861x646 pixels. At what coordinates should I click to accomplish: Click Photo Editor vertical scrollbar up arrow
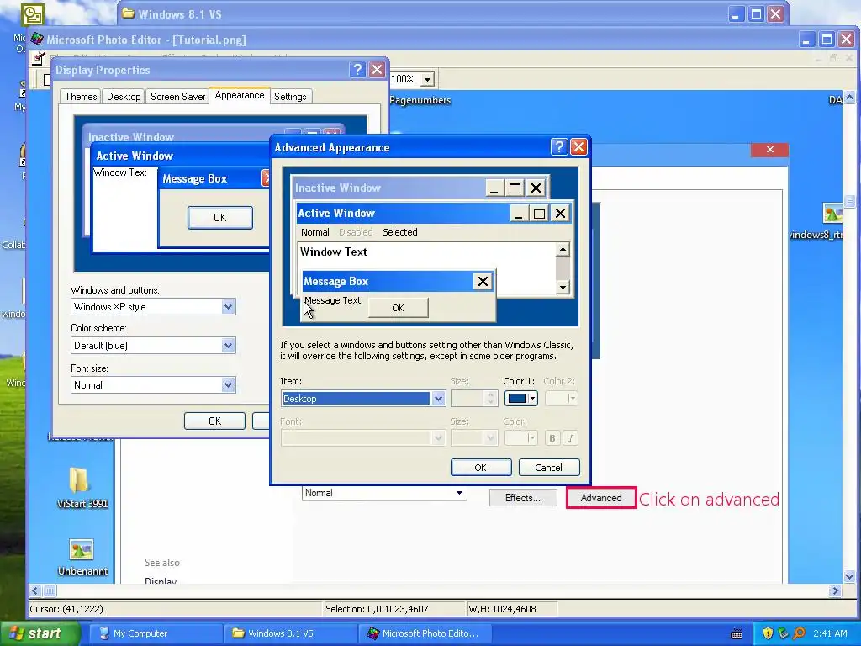pos(849,98)
